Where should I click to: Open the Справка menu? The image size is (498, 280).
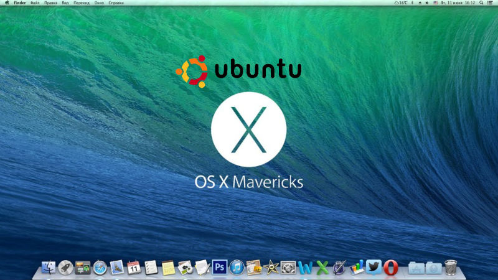pyautogui.click(x=116, y=2)
